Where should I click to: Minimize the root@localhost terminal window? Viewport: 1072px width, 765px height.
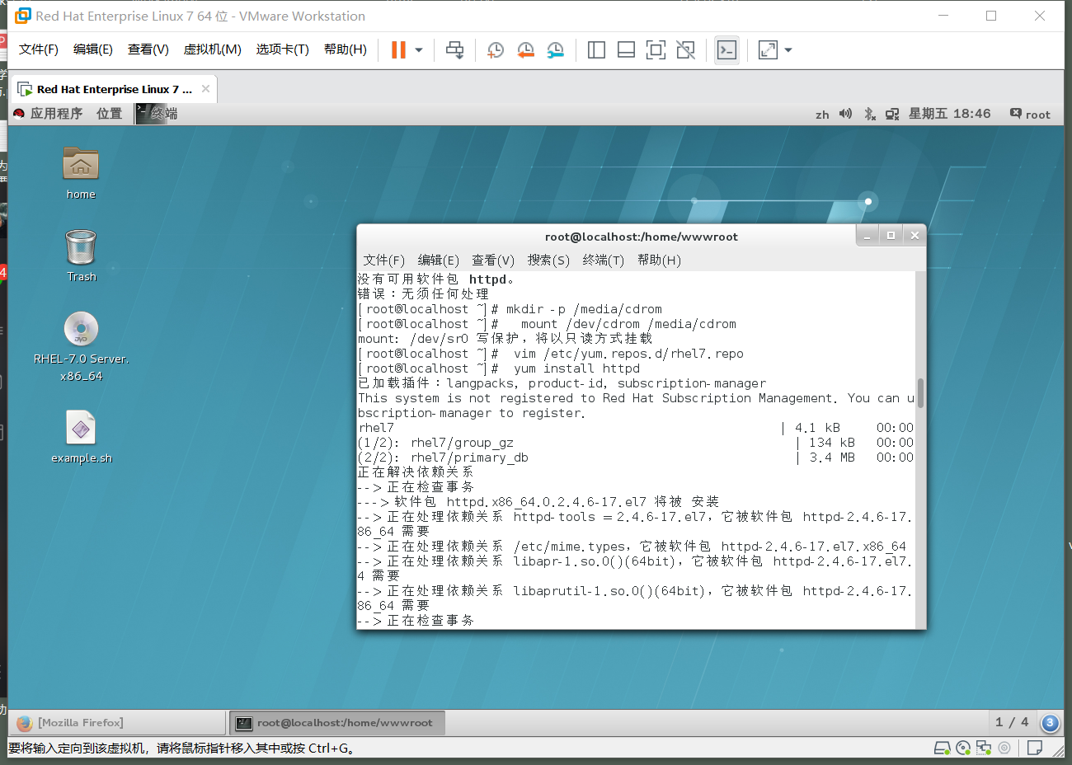click(867, 236)
